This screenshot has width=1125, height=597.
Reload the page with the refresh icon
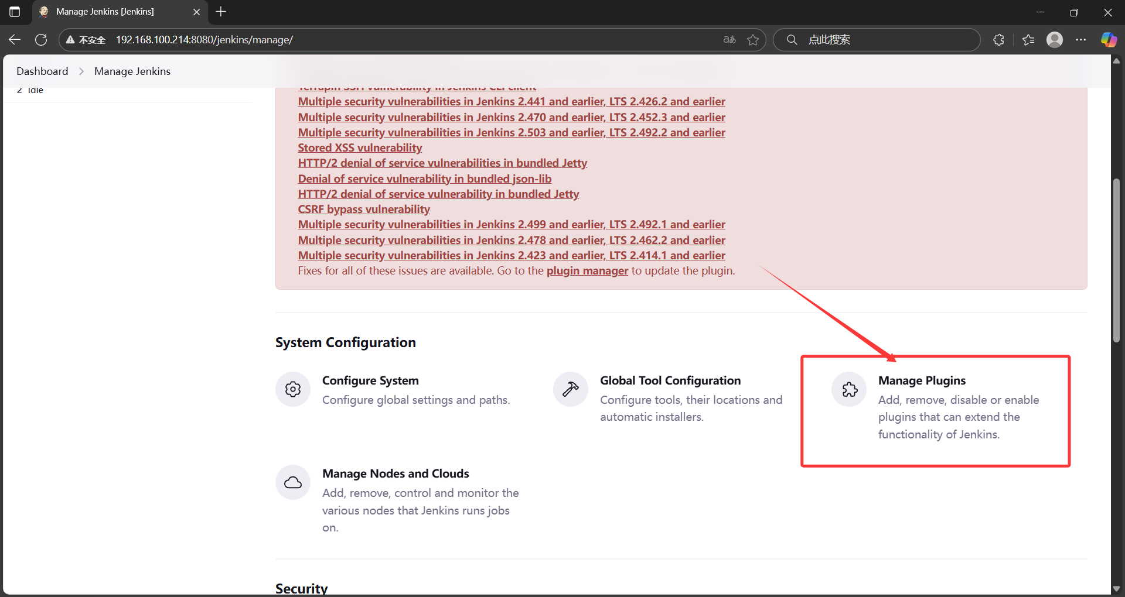click(x=41, y=40)
